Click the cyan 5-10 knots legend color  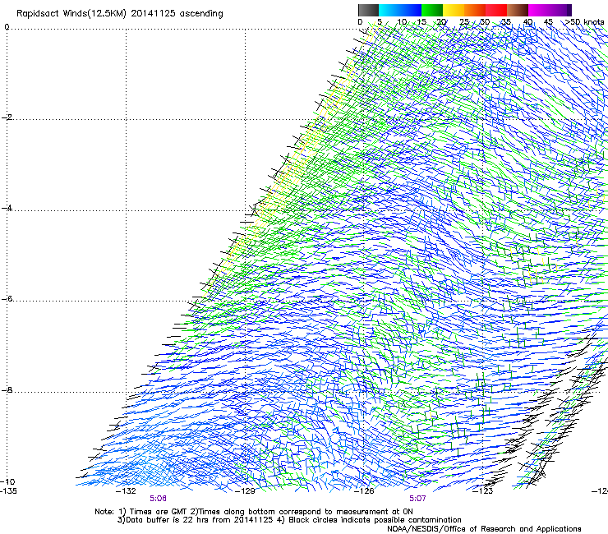389,10
